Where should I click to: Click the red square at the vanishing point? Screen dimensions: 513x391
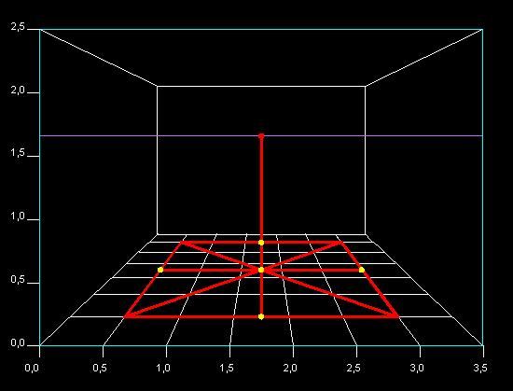point(261,136)
